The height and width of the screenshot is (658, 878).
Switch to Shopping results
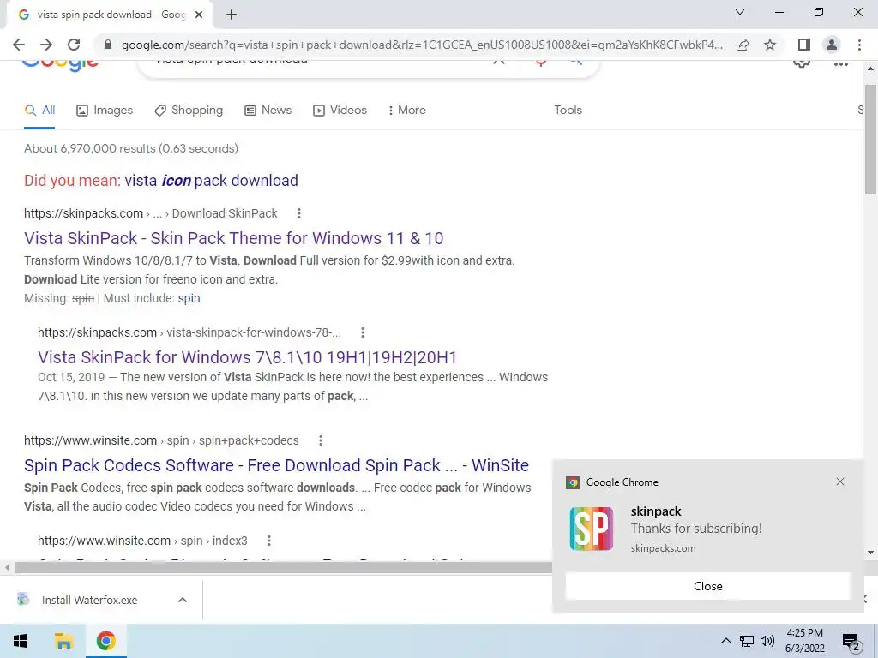point(189,111)
